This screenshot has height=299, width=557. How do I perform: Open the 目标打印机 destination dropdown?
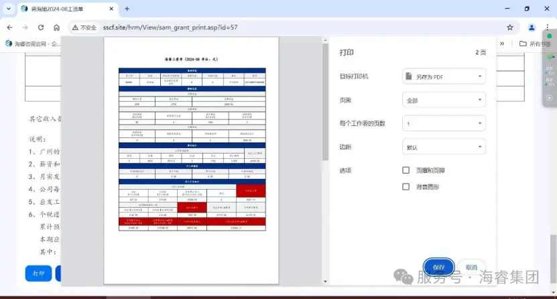pyautogui.click(x=444, y=76)
